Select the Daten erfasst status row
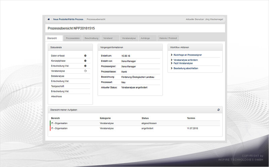 pos(70,56)
